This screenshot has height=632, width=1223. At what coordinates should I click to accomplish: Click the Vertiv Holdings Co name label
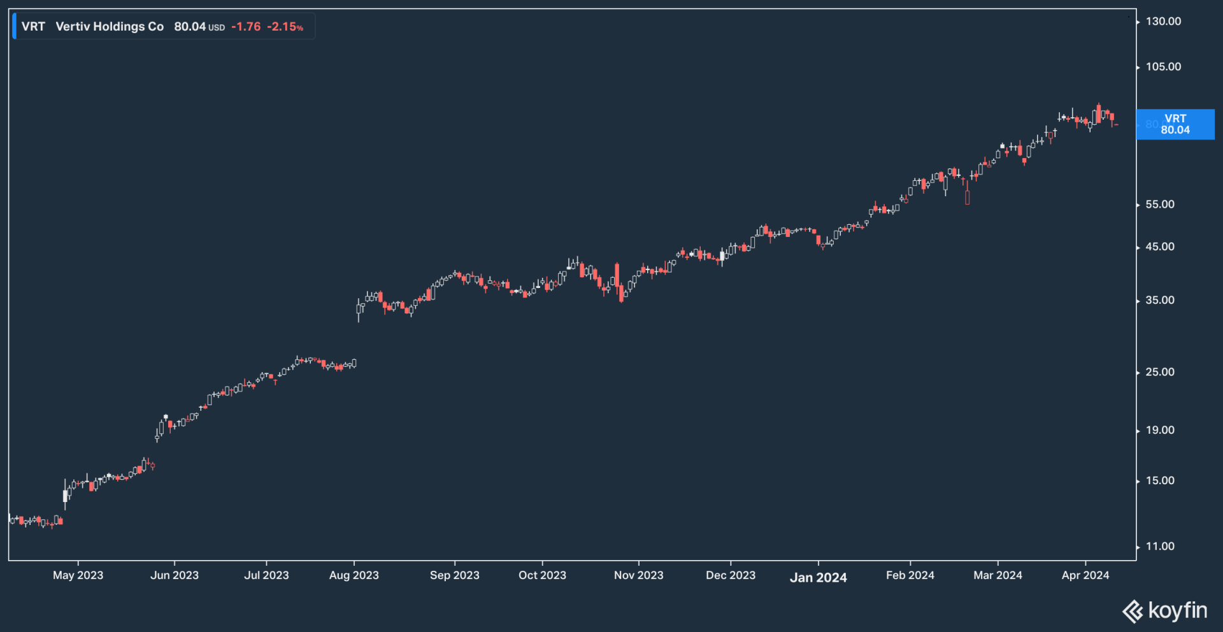click(x=110, y=27)
